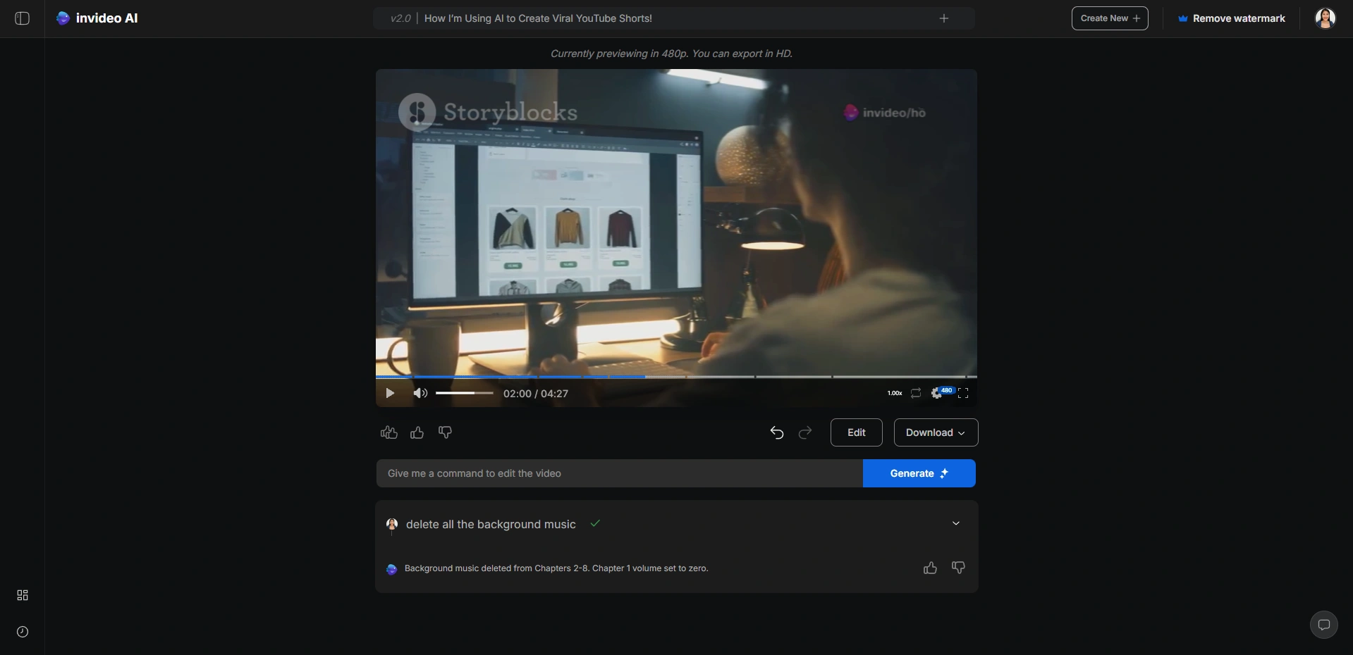The width and height of the screenshot is (1353, 655).
Task: Enter fullscreen video mode
Action: point(963,393)
